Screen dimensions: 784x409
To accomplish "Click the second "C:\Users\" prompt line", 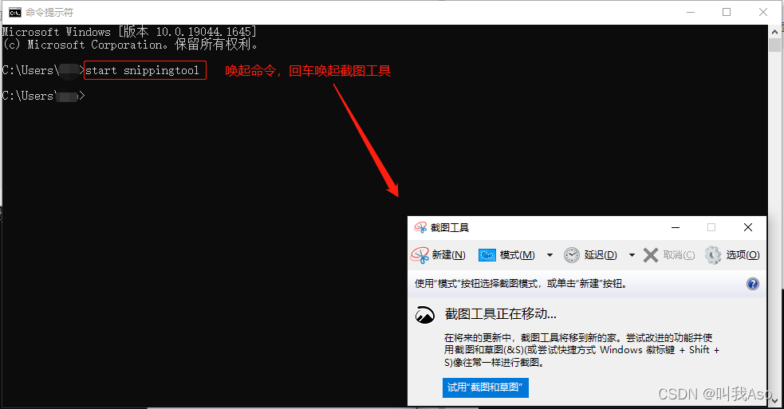I will coord(44,96).
